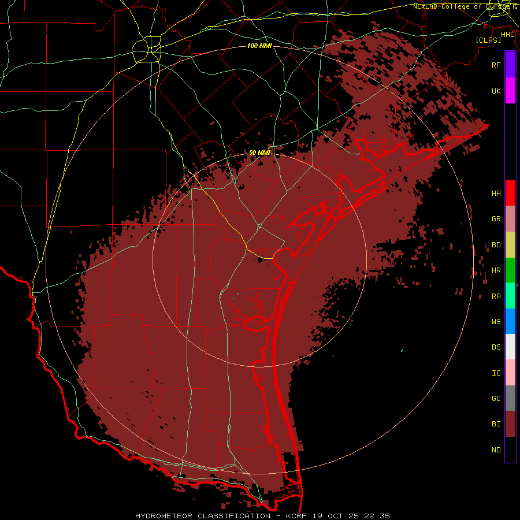This screenshot has width=520, height=520.
Task: Click the [CLAS] label above the legend
Action: (488, 40)
